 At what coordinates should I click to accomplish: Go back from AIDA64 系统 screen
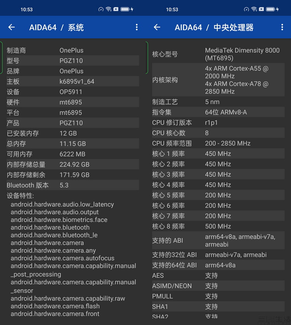pyautogui.click(x=12, y=27)
